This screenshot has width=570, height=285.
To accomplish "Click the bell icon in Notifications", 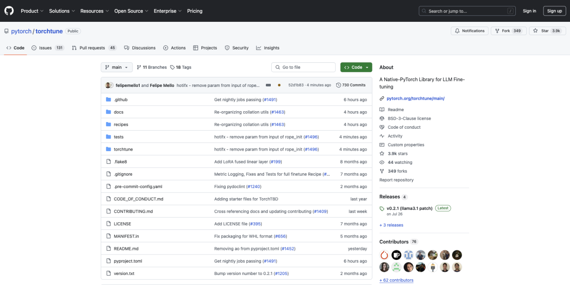I will click(x=457, y=31).
